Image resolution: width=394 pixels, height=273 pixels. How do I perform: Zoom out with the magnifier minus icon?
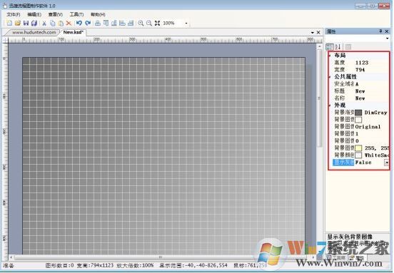[149, 24]
